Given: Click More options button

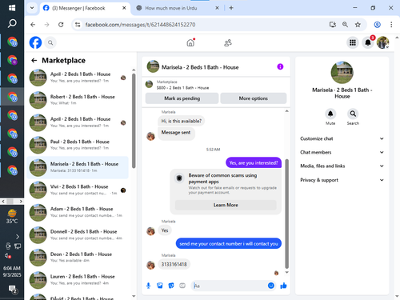Looking at the screenshot, I should coord(254,98).
